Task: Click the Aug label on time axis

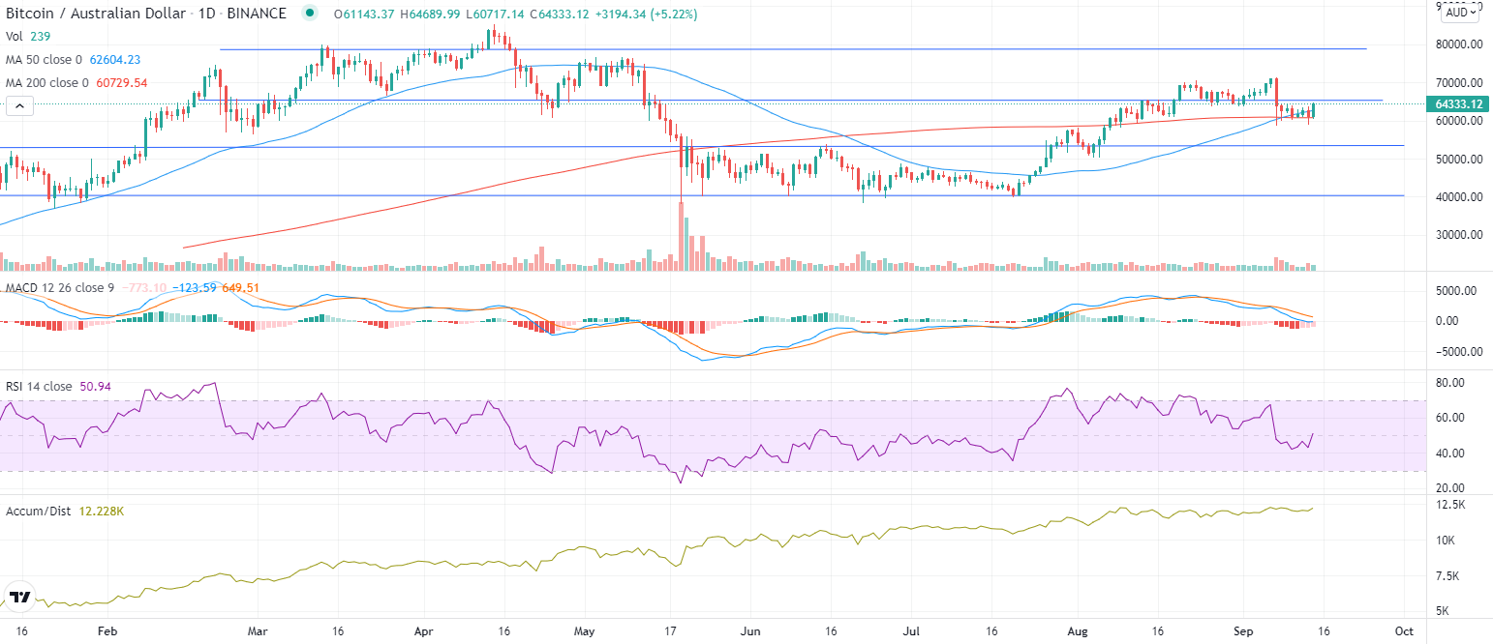Action: [x=1076, y=629]
